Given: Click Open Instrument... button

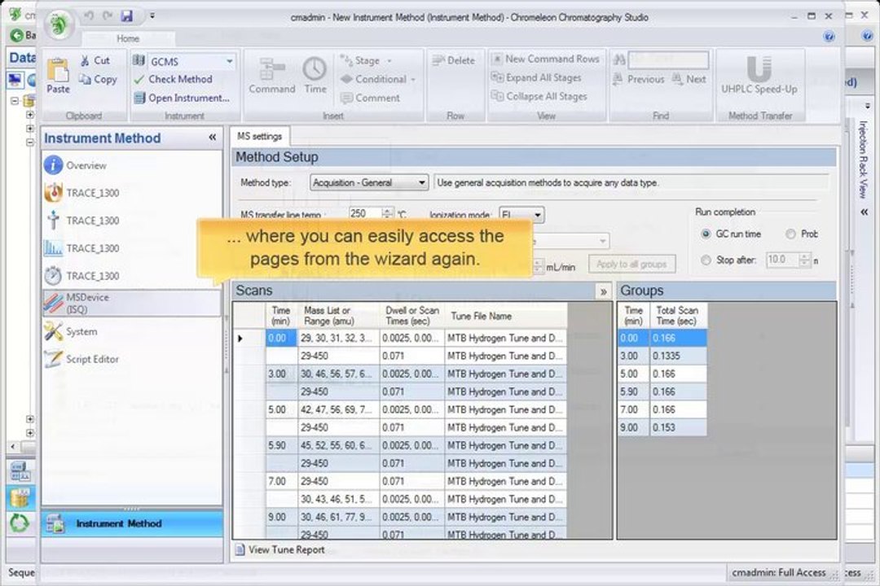Looking at the screenshot, I should pos(181,98).
